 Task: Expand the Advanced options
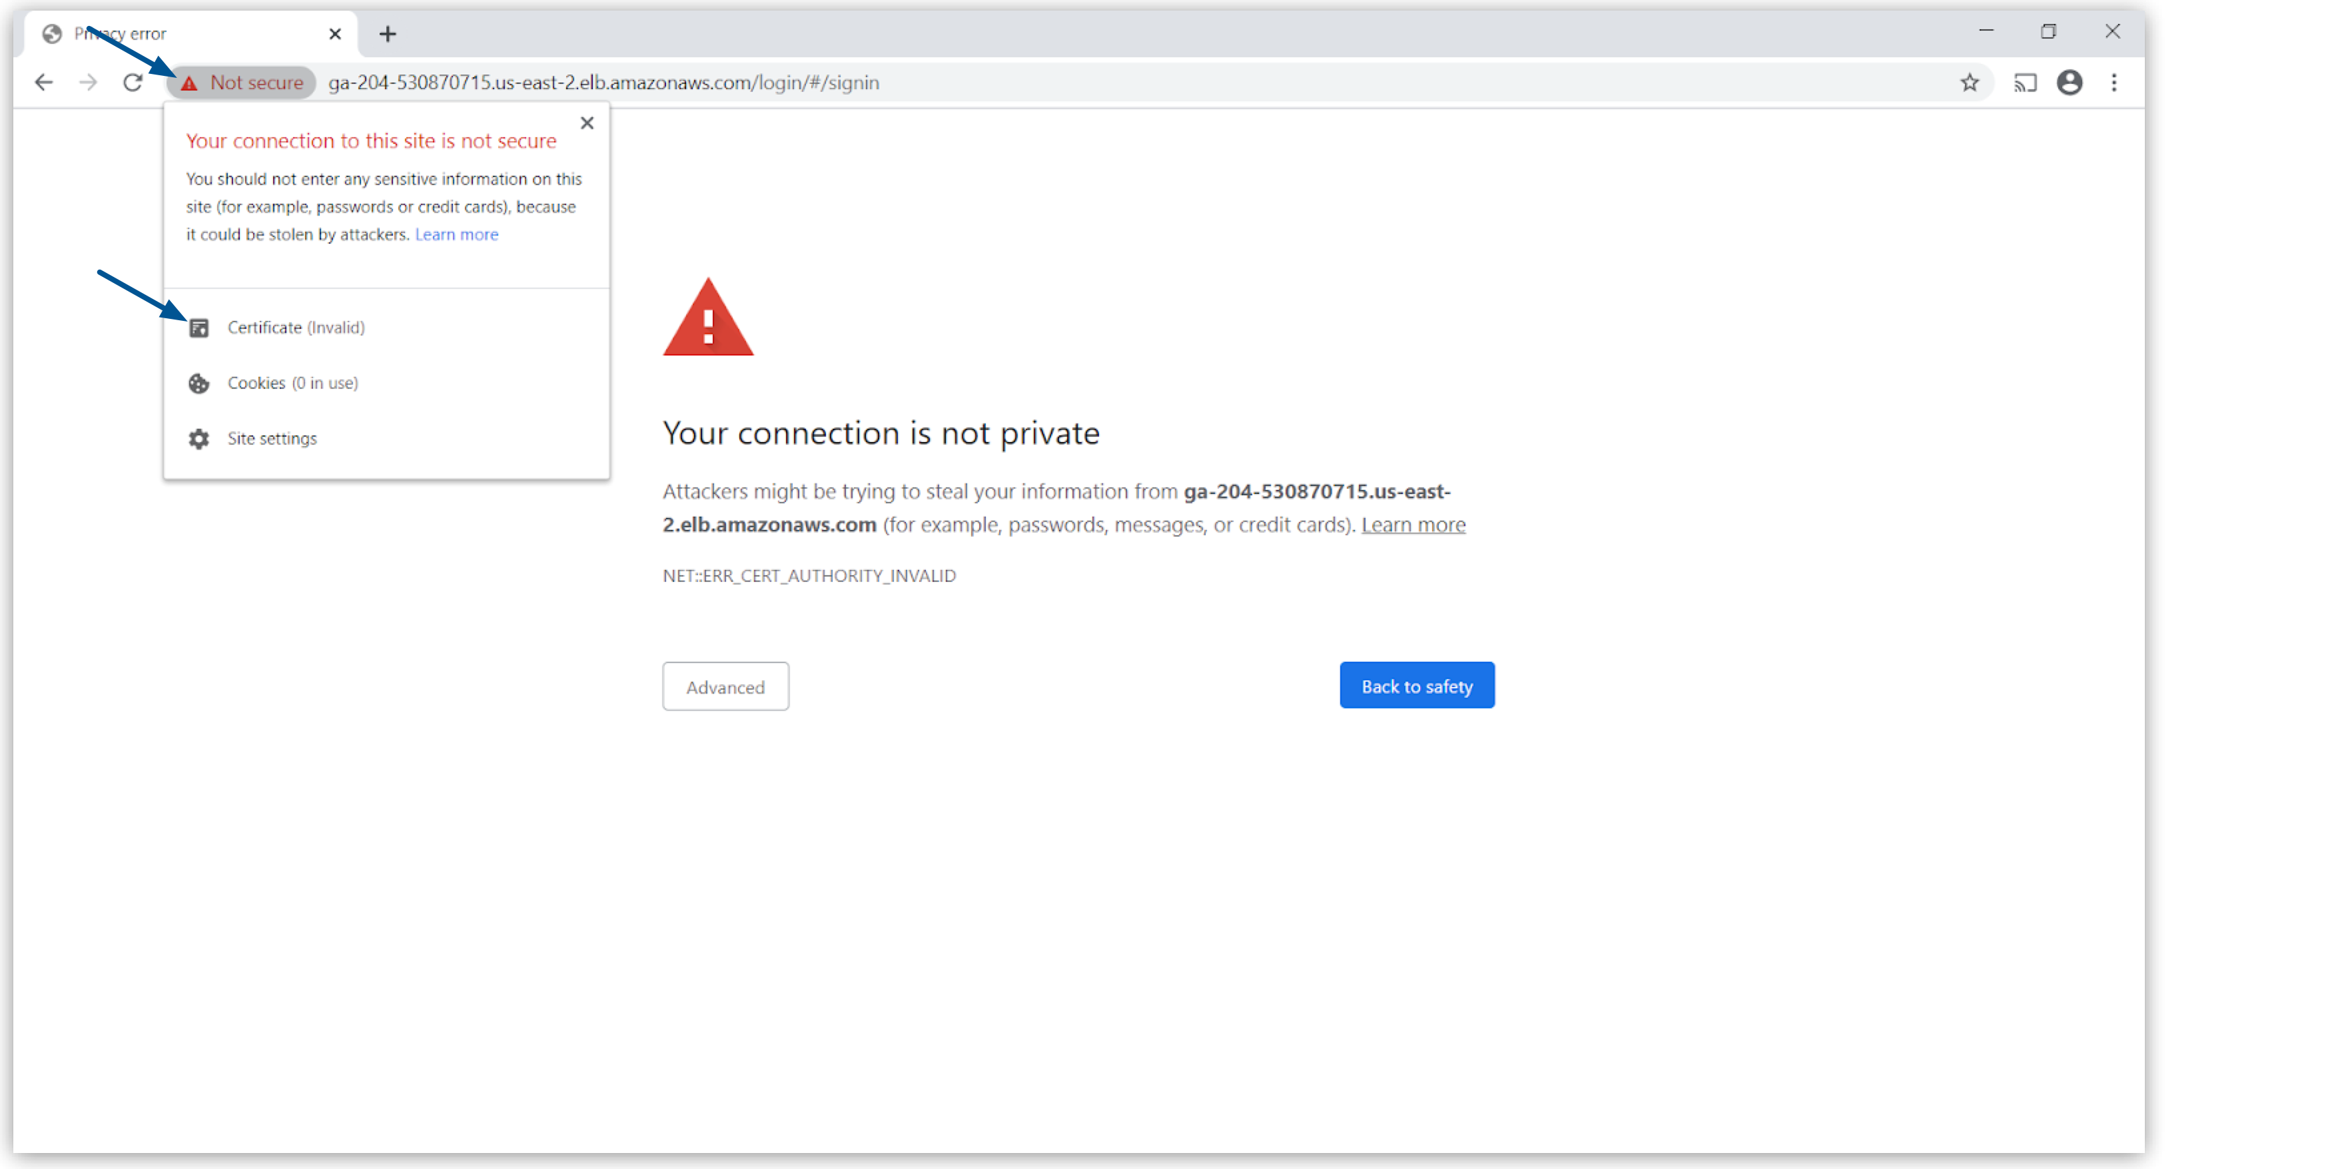coord(725,686)
